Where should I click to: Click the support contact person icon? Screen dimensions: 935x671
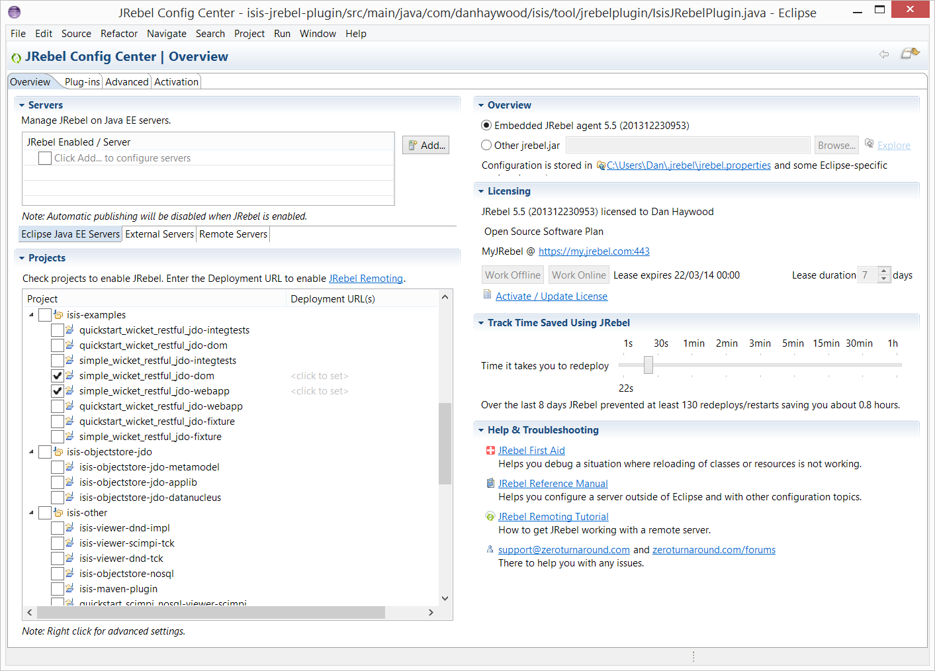[x=490, y=549]
